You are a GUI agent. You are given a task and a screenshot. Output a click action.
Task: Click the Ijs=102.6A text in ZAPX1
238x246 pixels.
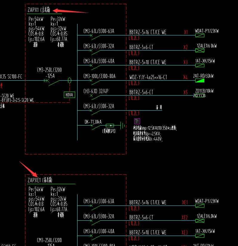[36, 39]
